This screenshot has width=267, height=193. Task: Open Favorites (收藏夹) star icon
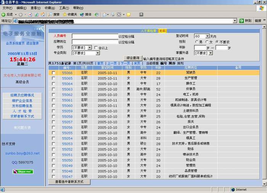(x=65, y=14)
